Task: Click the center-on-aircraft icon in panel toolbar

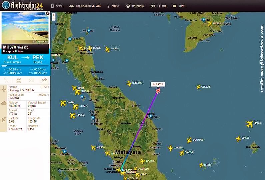Action: point(19,80)
